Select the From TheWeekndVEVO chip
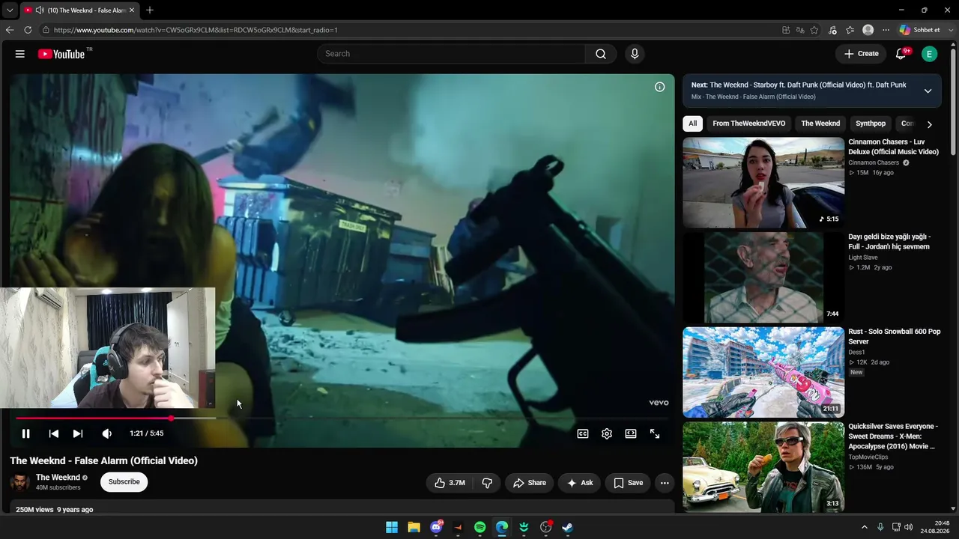Viewport: 959px width, 539px height. [749, 124]
